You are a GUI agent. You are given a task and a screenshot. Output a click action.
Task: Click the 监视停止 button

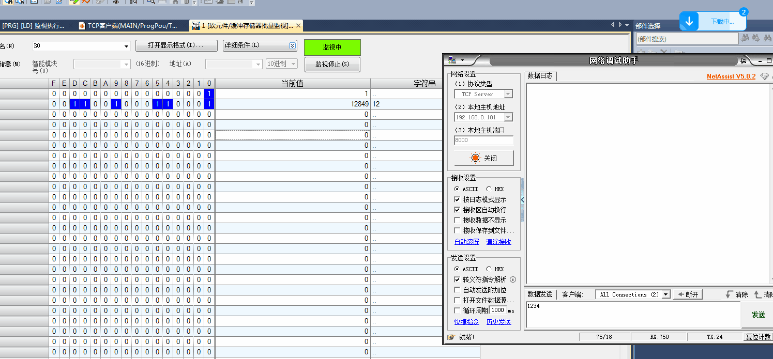332,65
